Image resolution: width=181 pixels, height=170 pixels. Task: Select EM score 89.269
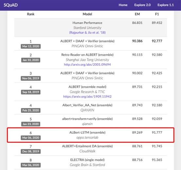point(137,132)
